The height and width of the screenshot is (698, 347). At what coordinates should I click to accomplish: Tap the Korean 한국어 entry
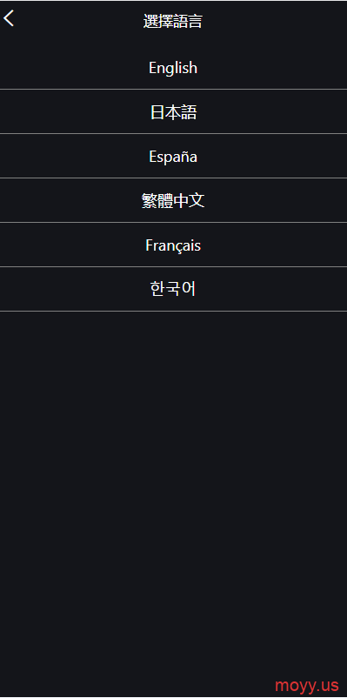[x=174, y=289]
